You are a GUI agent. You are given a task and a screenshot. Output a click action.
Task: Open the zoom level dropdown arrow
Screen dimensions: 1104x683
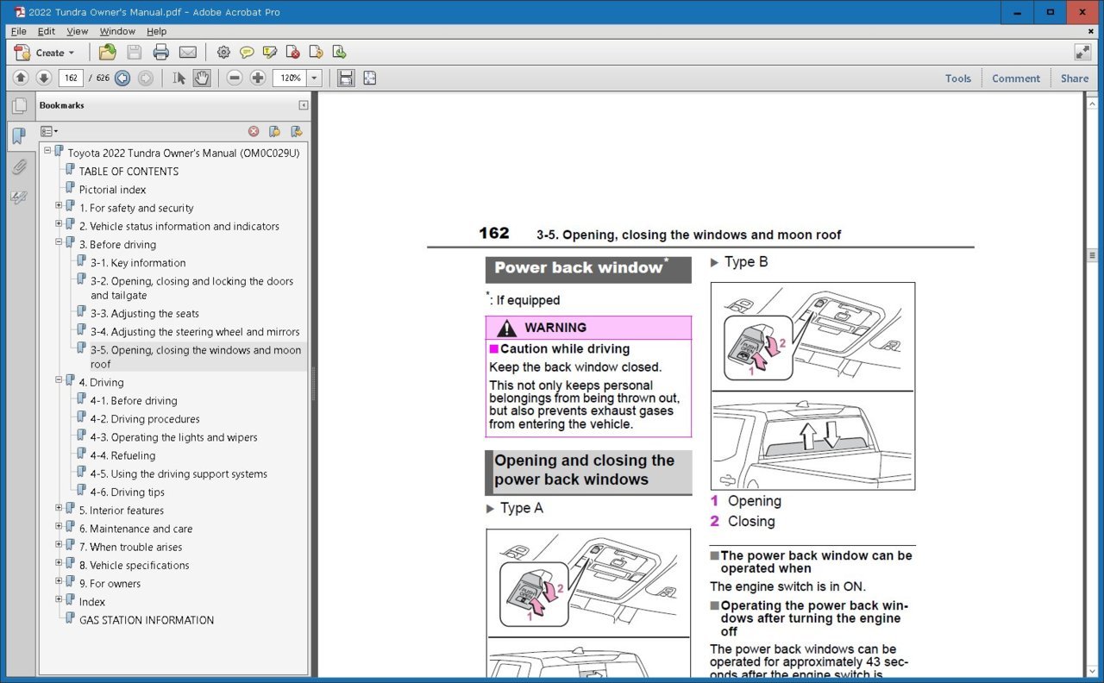tap(314, 78)
